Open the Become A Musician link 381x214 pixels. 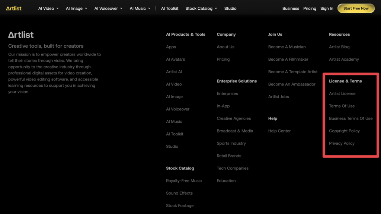coord(287,47)
